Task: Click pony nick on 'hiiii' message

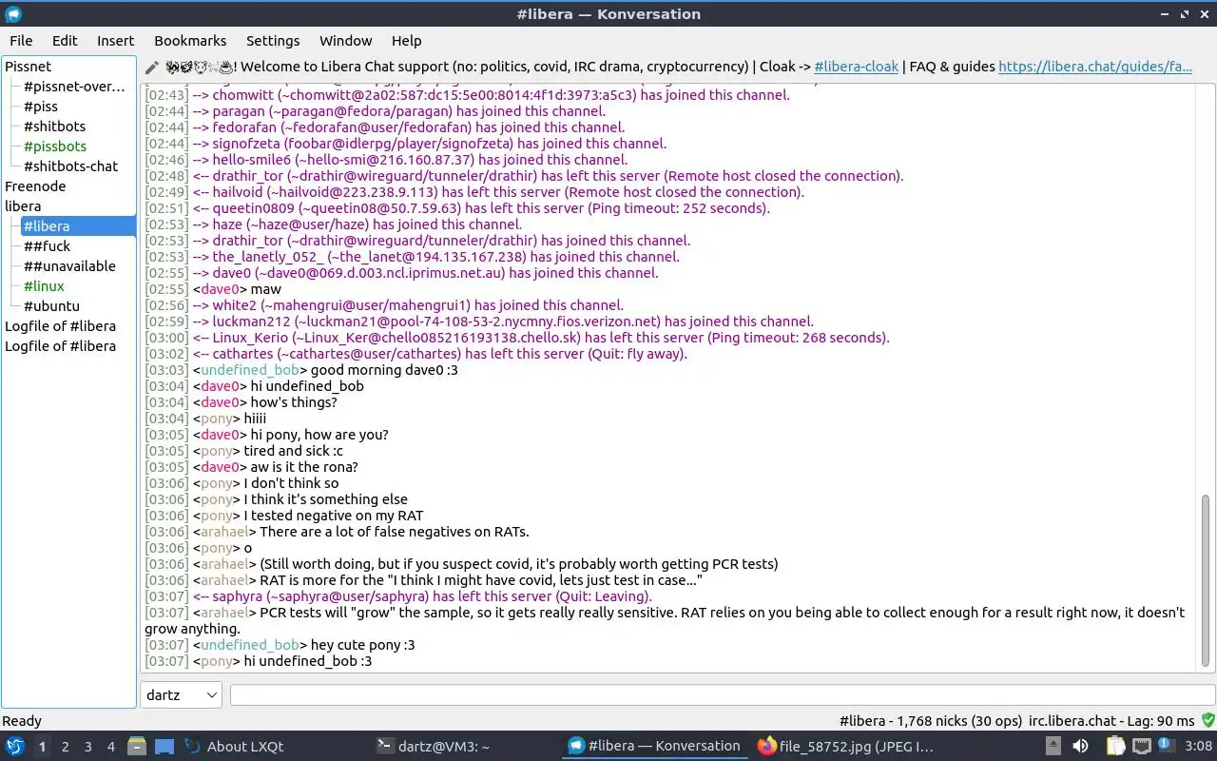Action: point(217,419)
